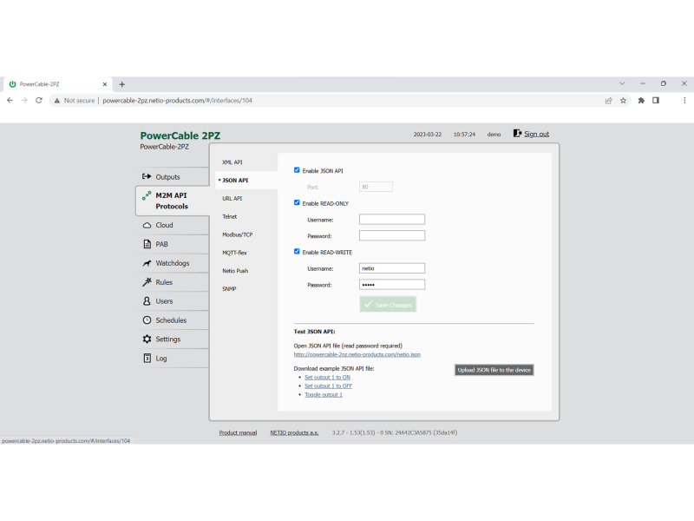Open the SNMP tab
The width and height of the screenshot is (694, 521).
[229, 289]
